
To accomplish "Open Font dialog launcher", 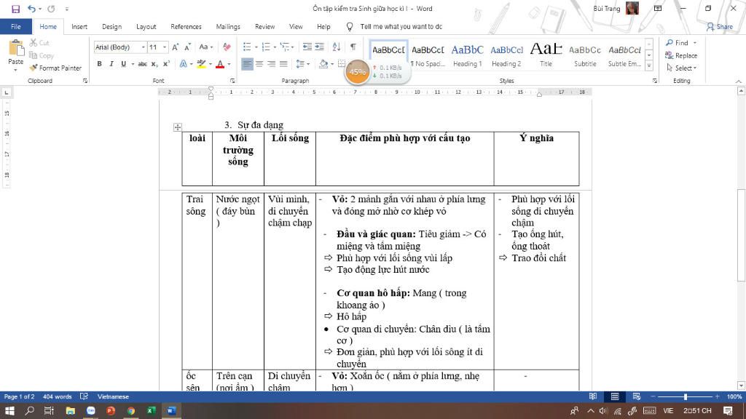I will coord(232,81).
